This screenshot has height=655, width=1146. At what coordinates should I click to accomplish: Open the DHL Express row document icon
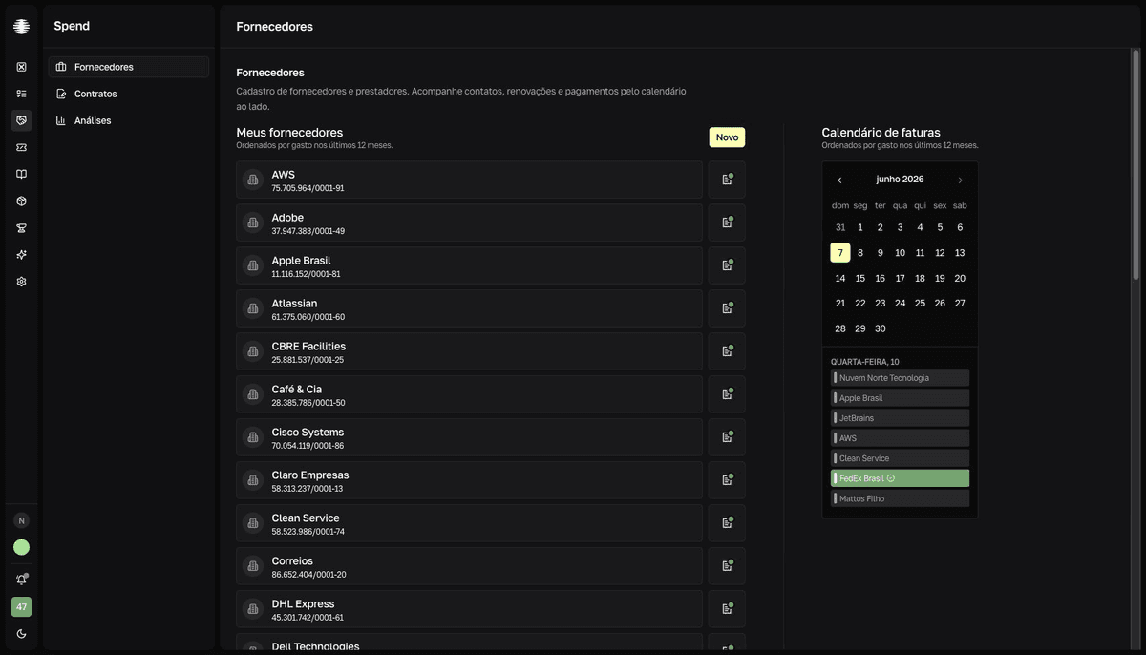[x=727, y=609]
